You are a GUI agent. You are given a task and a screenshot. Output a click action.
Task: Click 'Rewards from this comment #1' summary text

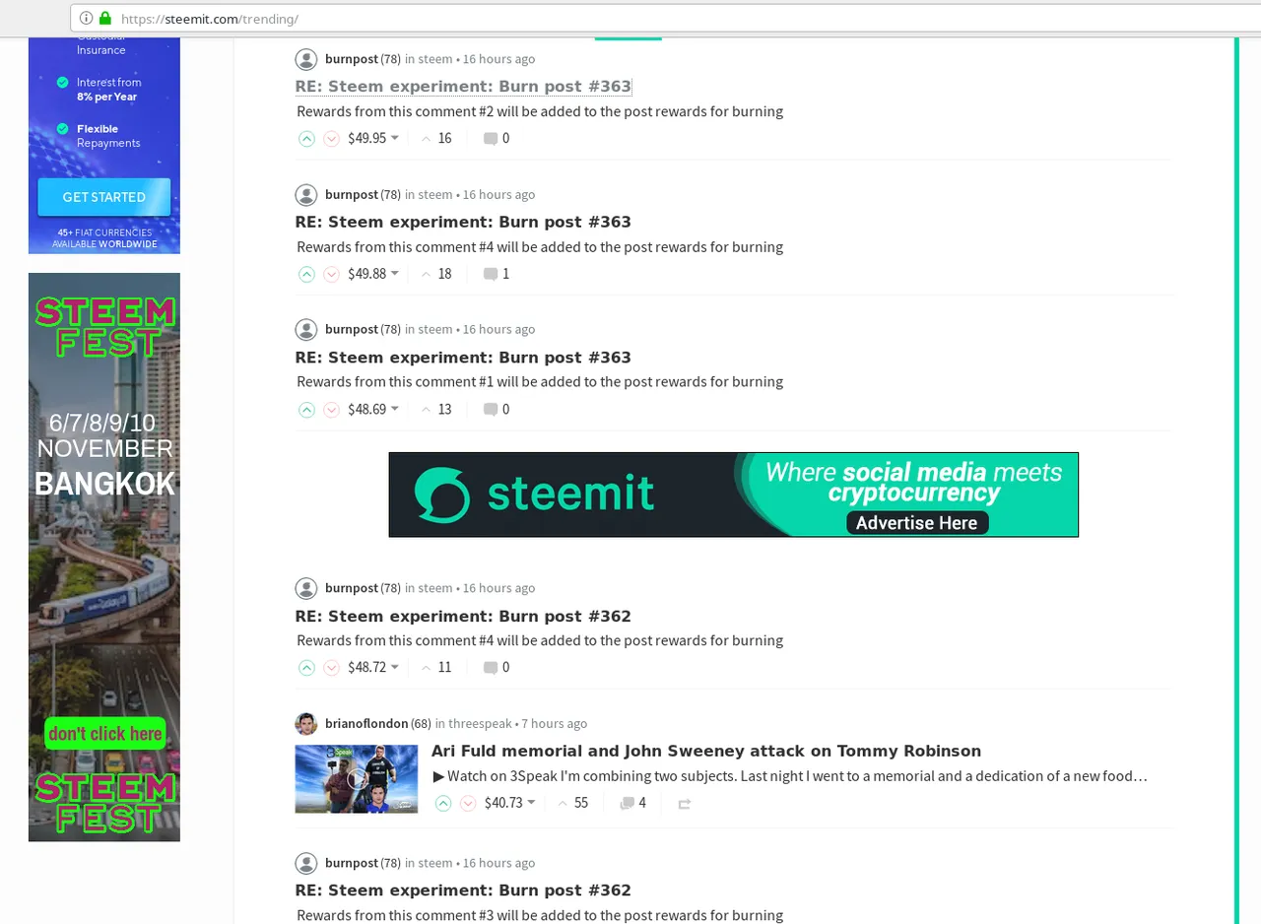[540, 382]
